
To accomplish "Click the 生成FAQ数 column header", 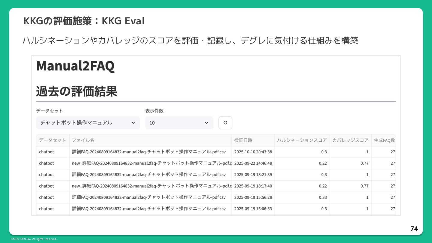I will pyautogui.click(x=384, y=140).
